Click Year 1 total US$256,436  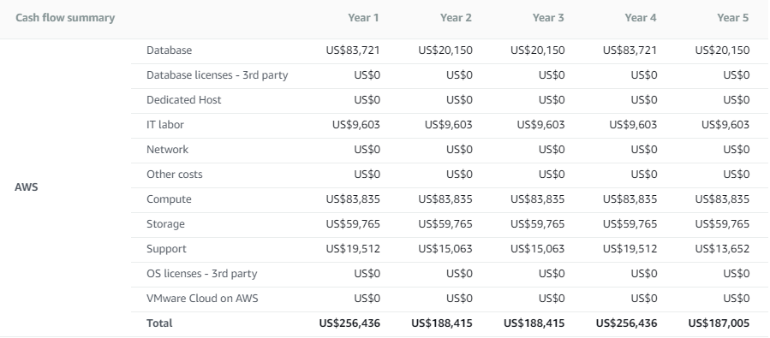point(349,323)
